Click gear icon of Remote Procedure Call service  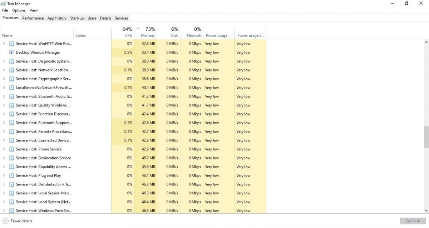(11, 132)
